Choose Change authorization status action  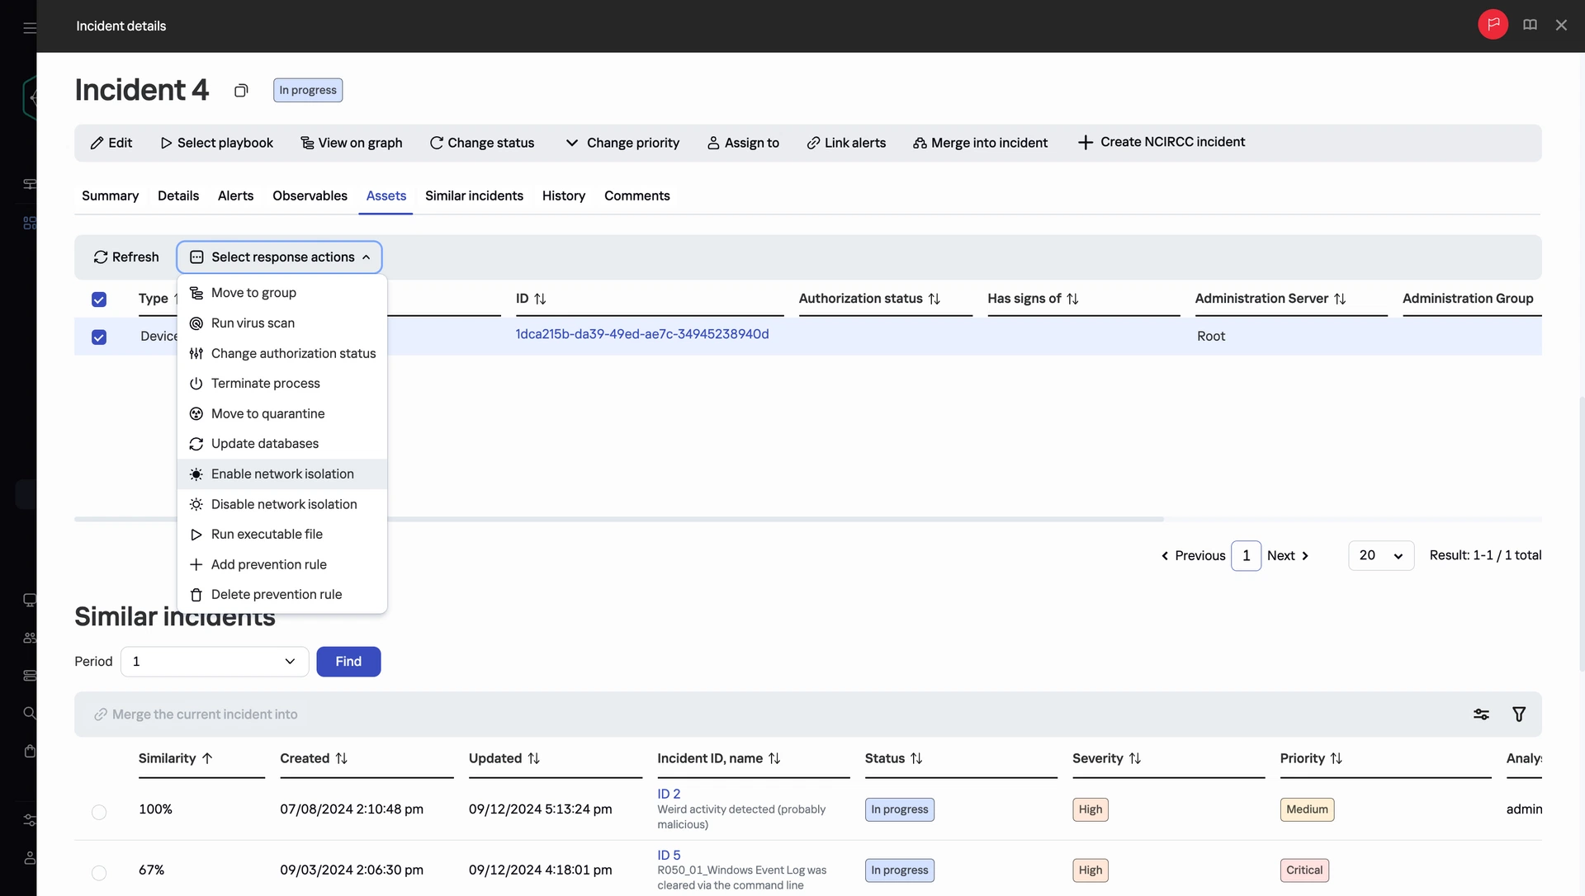pos(282,353)
